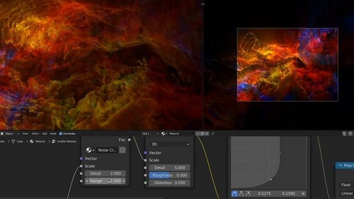The image size is (354, 199).
Task: Click the Roughness 0.500 slider
Action: 170,175
